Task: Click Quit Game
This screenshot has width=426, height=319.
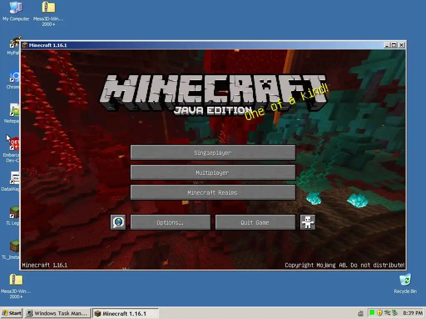Action: 255,223
